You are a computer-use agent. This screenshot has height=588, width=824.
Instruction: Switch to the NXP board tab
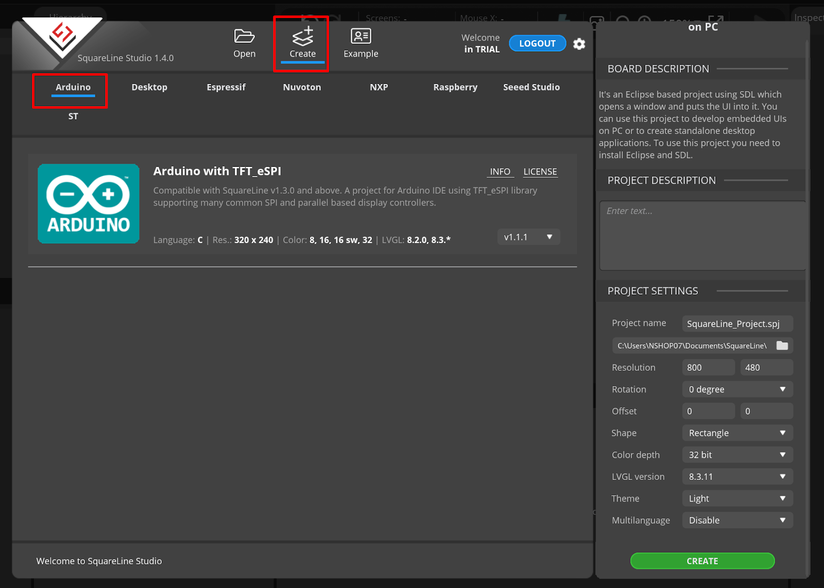pos(379,87)
